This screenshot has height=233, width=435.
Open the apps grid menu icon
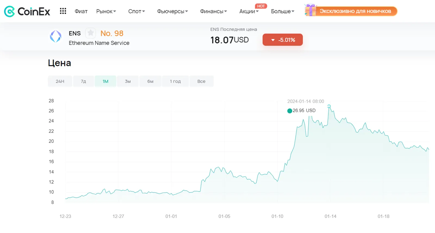(x=63, y=11)
